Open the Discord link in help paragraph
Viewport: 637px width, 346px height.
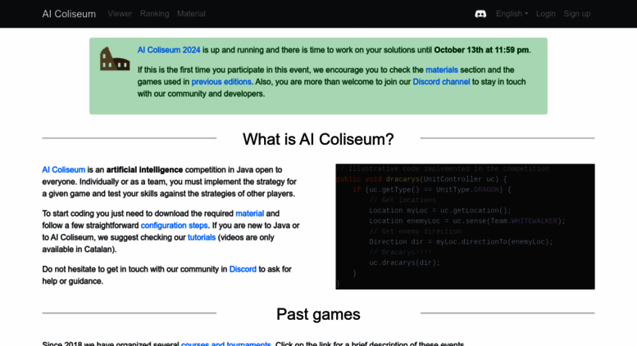[243, 269]
